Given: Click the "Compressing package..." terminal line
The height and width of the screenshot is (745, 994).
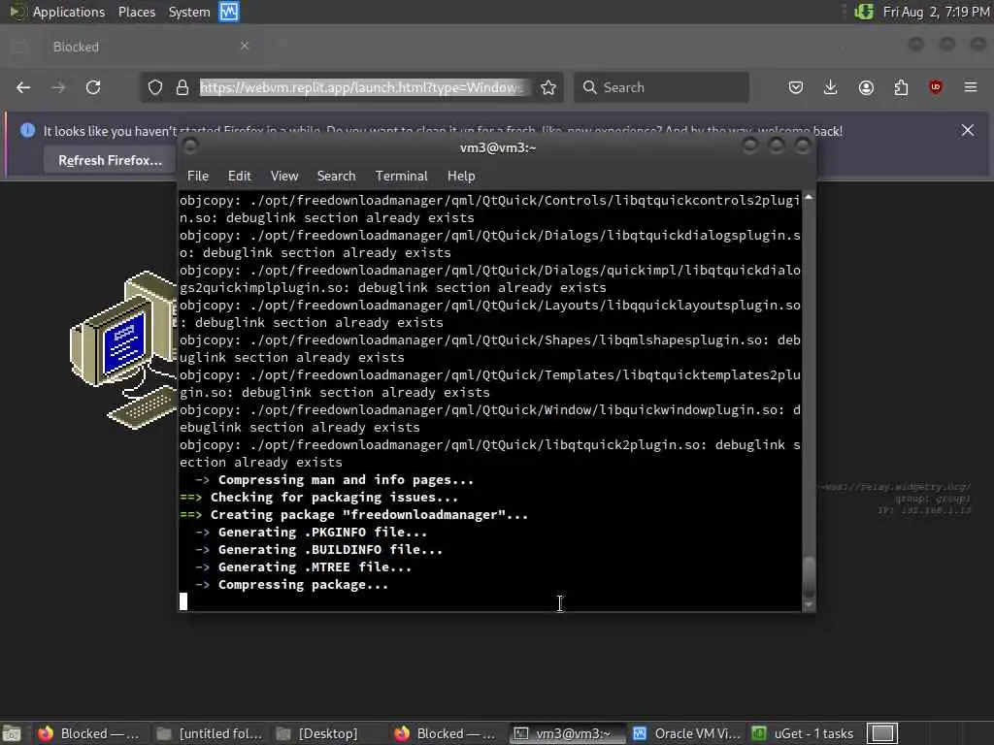Looking at the screenshot, I should (x=303, y=585).
